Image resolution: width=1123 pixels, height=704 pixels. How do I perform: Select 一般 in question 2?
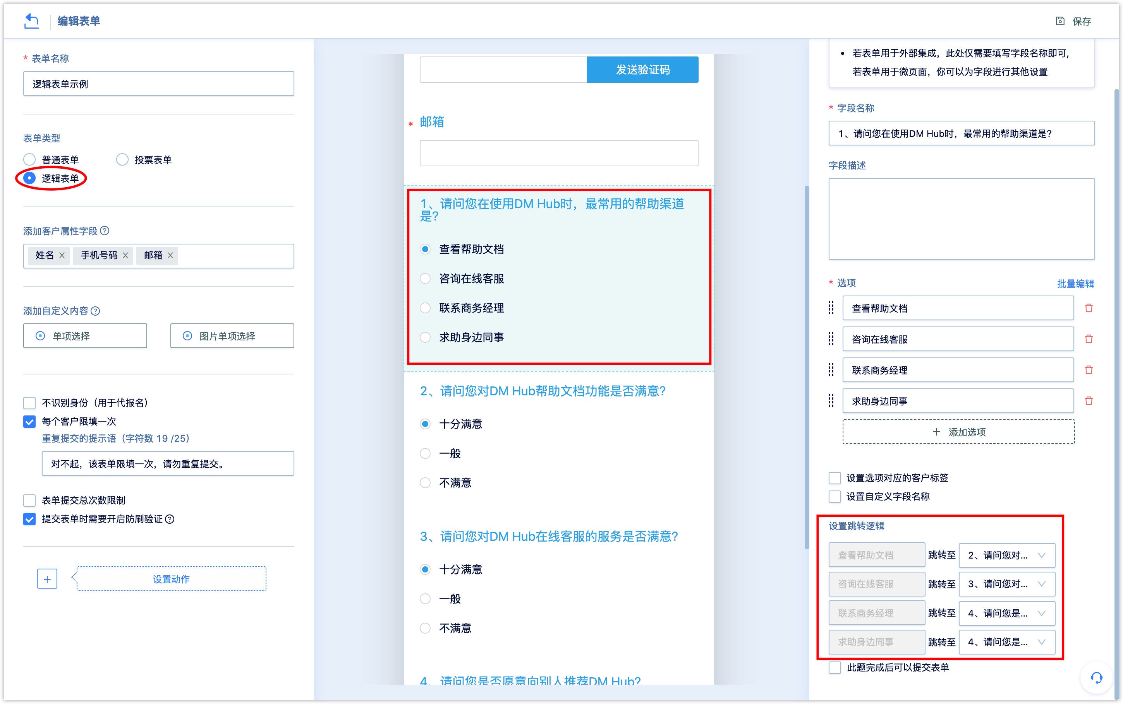tap(425, 453)
